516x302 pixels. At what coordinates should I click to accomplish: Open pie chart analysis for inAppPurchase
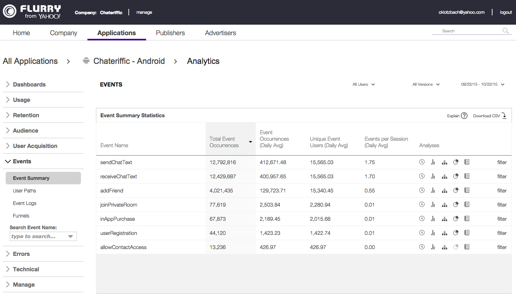point(456,218)
